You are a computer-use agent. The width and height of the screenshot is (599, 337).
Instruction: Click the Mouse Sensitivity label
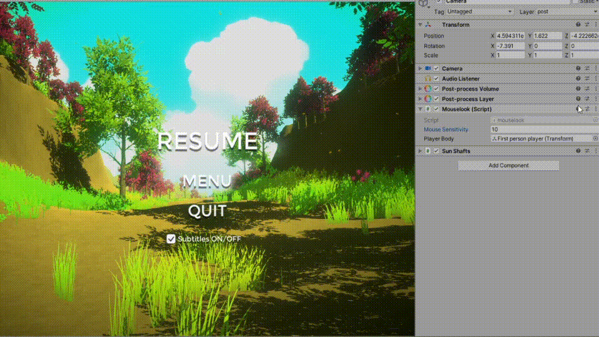point(446,129)
